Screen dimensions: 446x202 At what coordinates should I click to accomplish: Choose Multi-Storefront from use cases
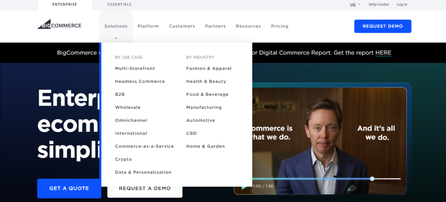pos(135,68)
